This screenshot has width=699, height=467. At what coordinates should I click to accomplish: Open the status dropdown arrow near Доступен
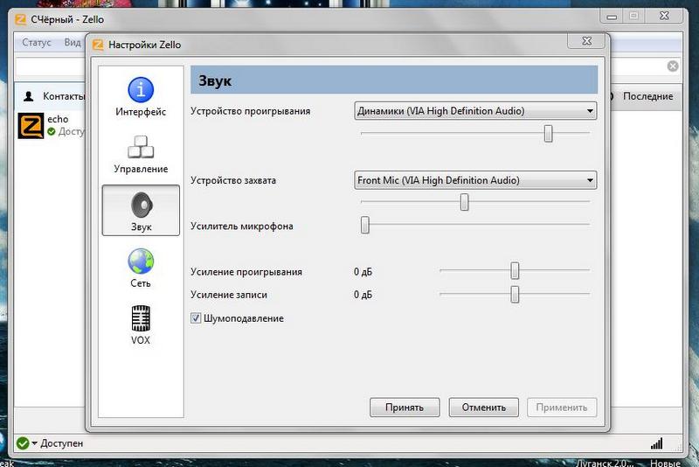pyautogui.click(x=34, y=443)
